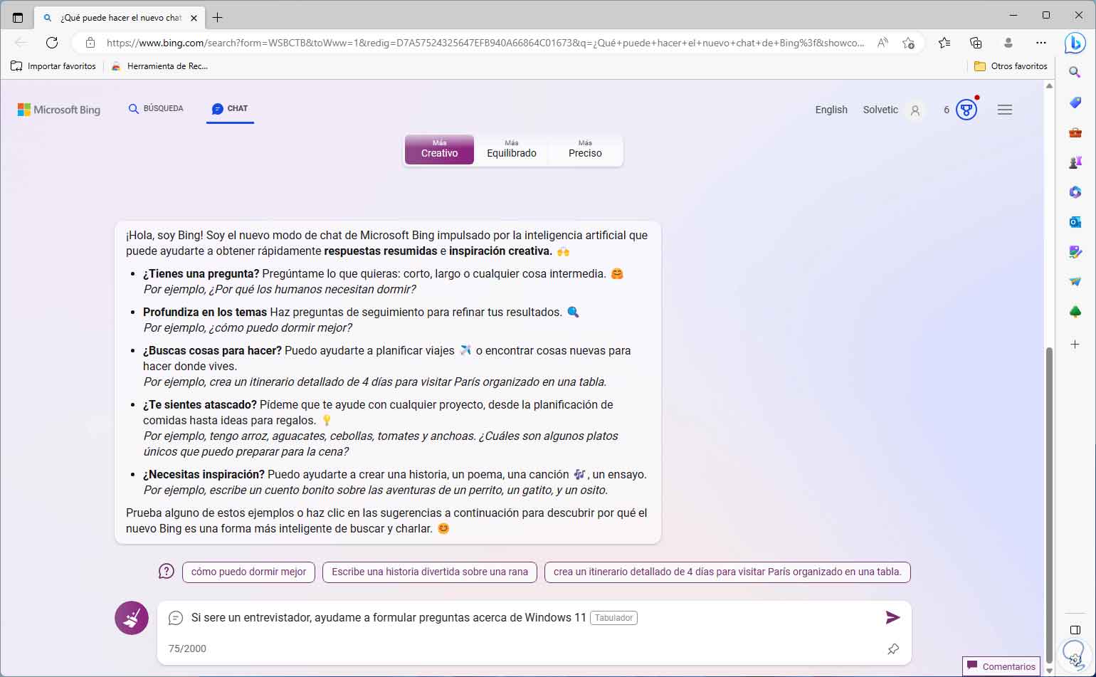The width and height of the screenshot is (1096, 677).
Task: Open Herramienta de Rec... bookmark
Action: (x=159, y=66)
